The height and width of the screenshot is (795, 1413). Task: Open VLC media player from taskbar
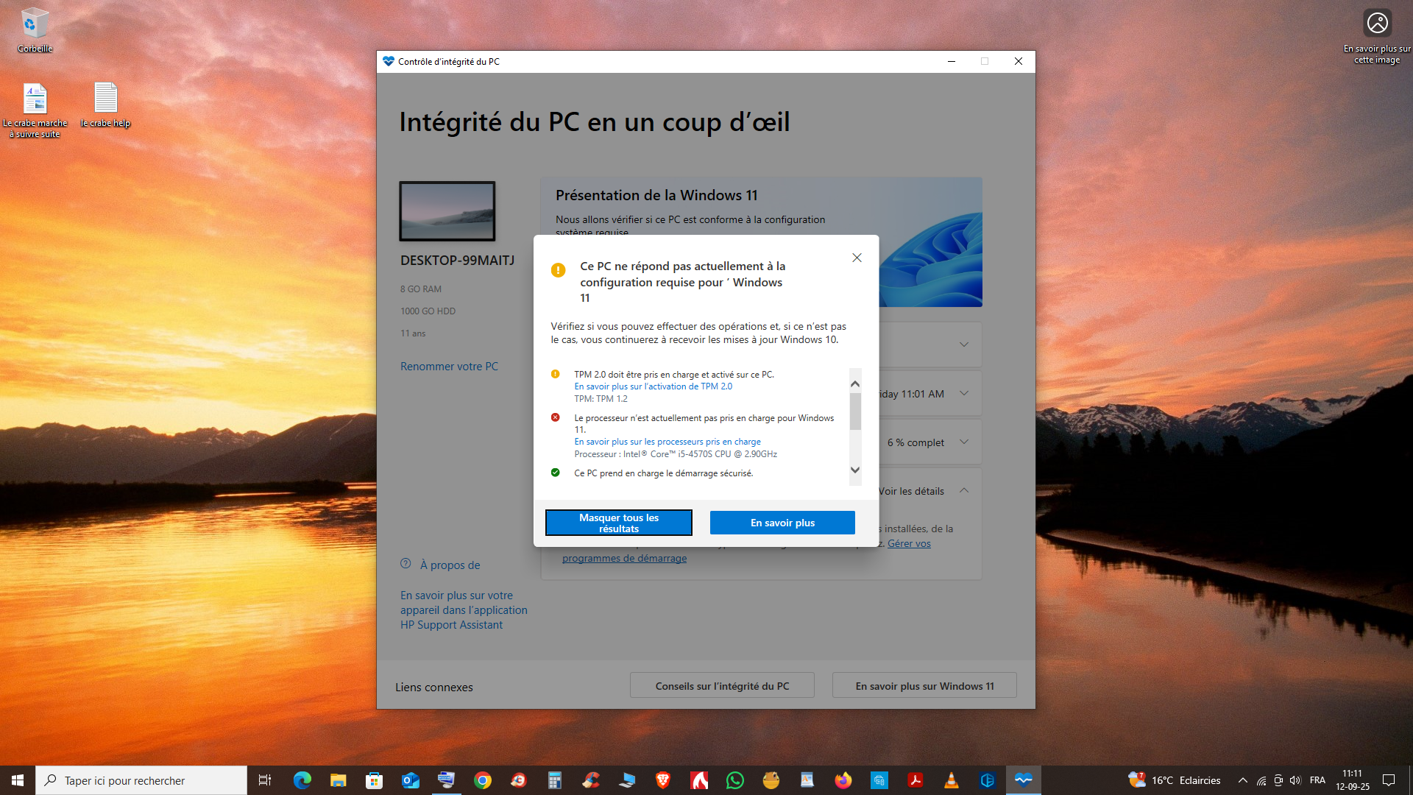click(952, 780)
